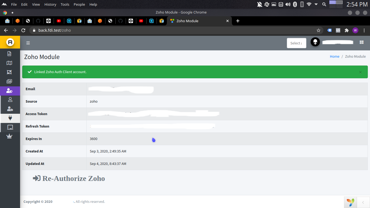
Task: Open the Edit menu
Action: click(x=24, y=4)
